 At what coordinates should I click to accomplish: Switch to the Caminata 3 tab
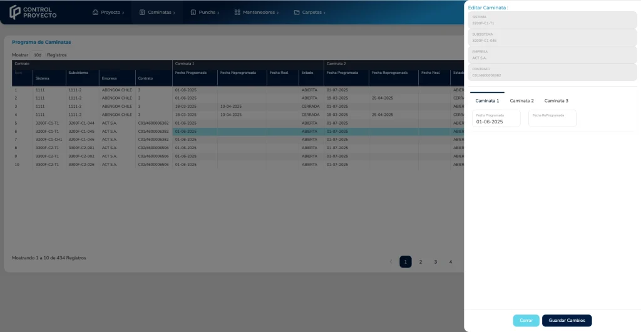pos(556,101)
